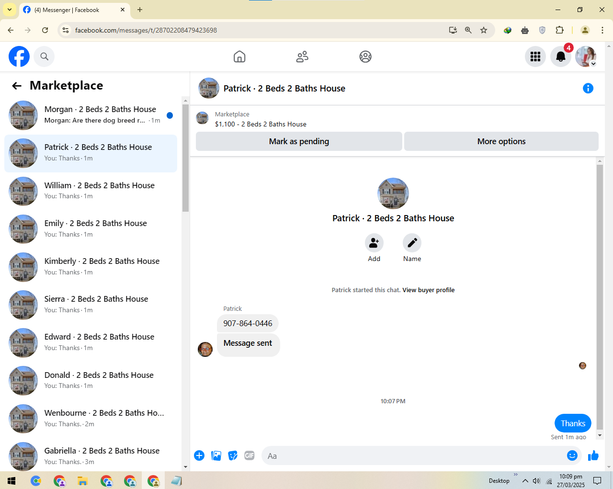This screenshot has height=489, width=613.
Task: Click the Facebook search magnifier icon
Action: (44, 57)
